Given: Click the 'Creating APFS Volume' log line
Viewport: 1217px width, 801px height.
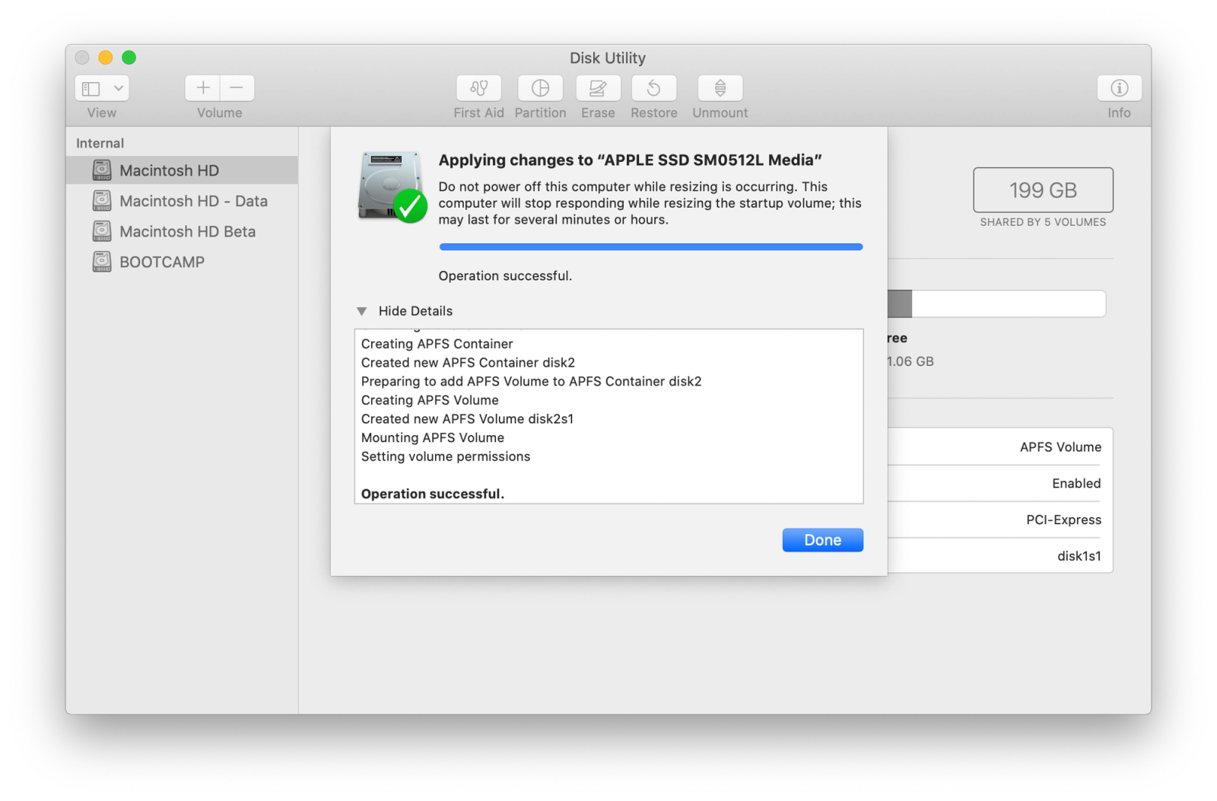Looking at the screenshot, I should click(x=430, y=400).
